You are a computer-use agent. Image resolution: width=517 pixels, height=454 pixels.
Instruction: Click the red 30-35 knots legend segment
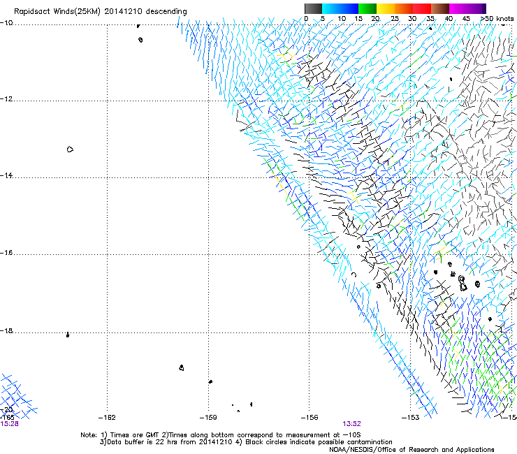pyautogui.click(x=422, y=8)
